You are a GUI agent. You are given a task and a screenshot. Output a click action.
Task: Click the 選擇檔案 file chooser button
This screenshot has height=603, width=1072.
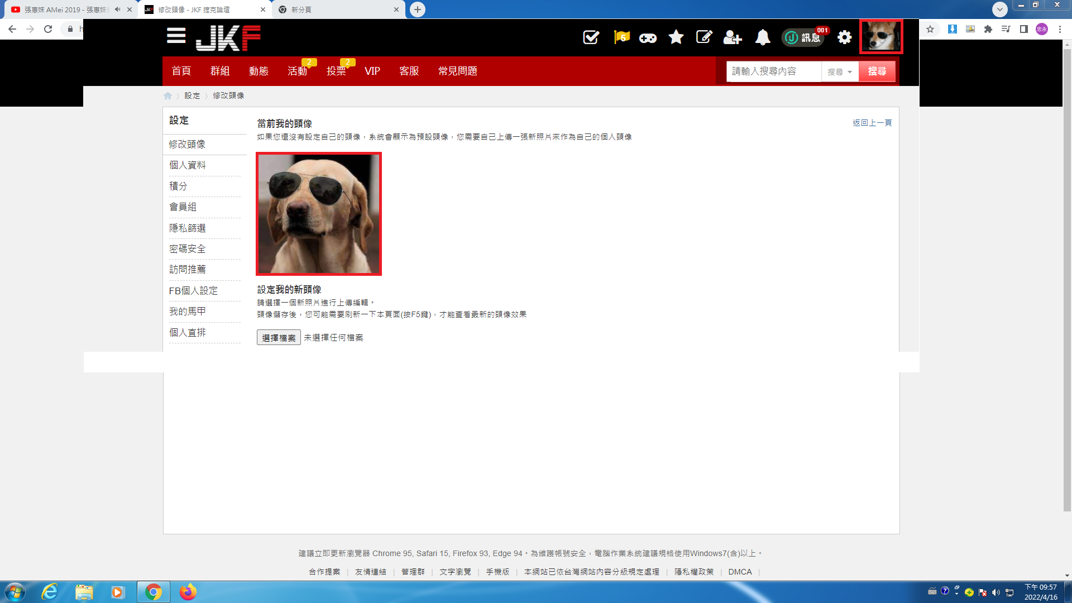pyautogui.click(x=279, y=338)
